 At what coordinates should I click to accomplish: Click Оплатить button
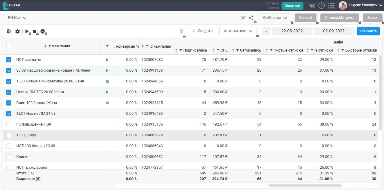(292, 5)
